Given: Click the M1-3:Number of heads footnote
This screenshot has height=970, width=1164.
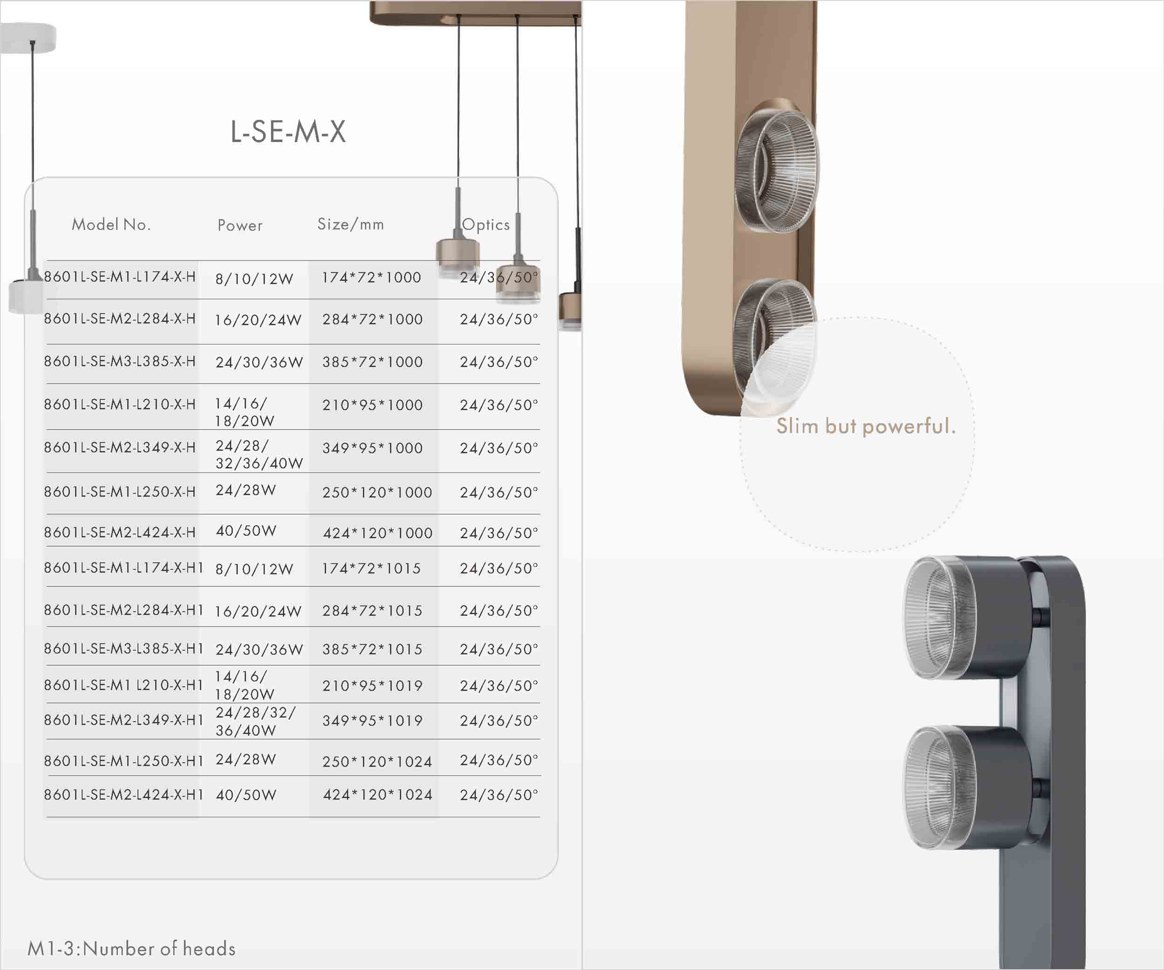Looking at the screenshot, I should [x=131, y=949].
